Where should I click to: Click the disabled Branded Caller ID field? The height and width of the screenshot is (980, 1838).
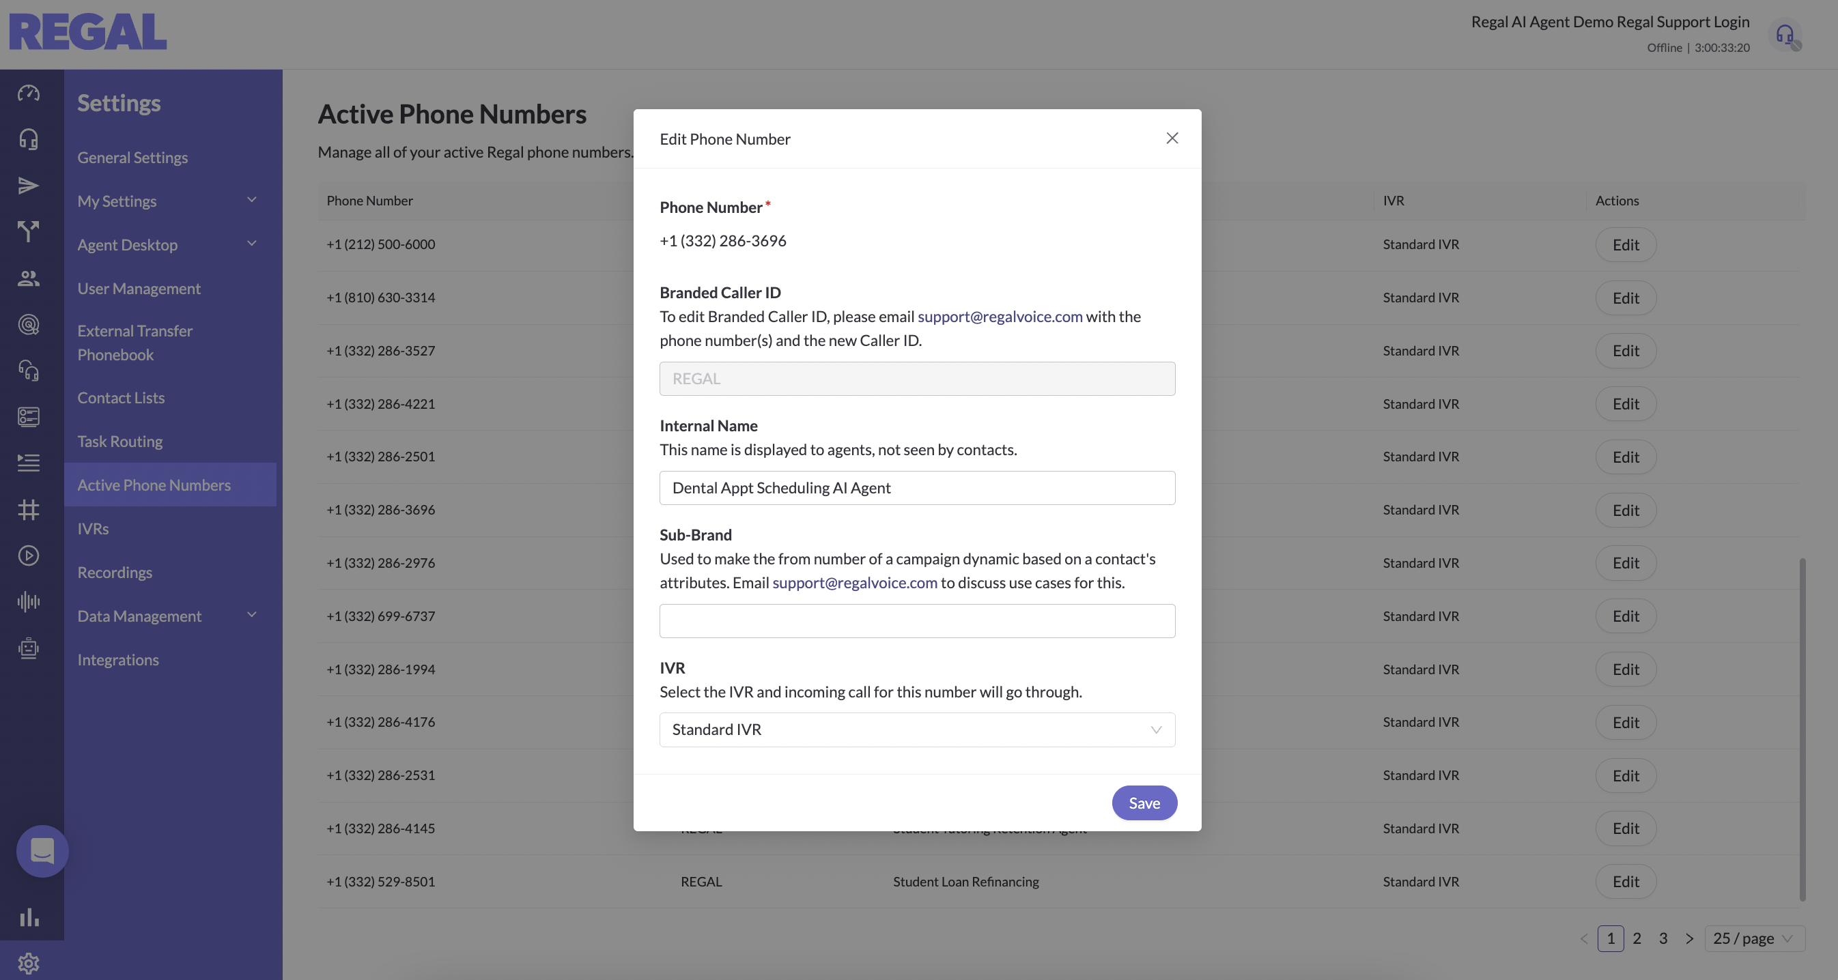917,379
